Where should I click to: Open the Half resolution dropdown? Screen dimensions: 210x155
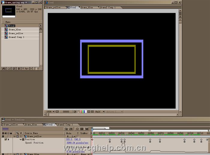tap(100, 112)
